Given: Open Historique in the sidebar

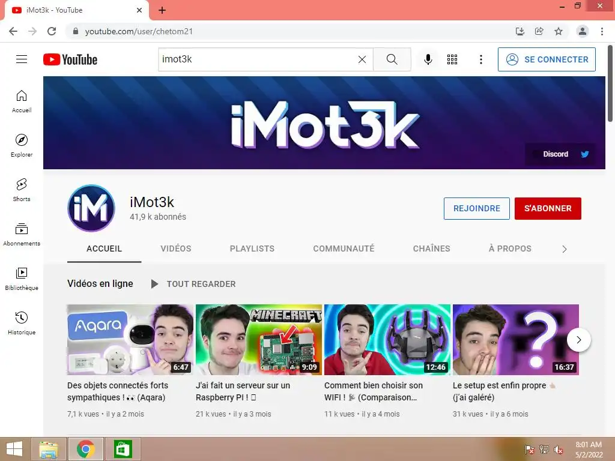Looking at the screenshot, I should [x=22, y=324].
